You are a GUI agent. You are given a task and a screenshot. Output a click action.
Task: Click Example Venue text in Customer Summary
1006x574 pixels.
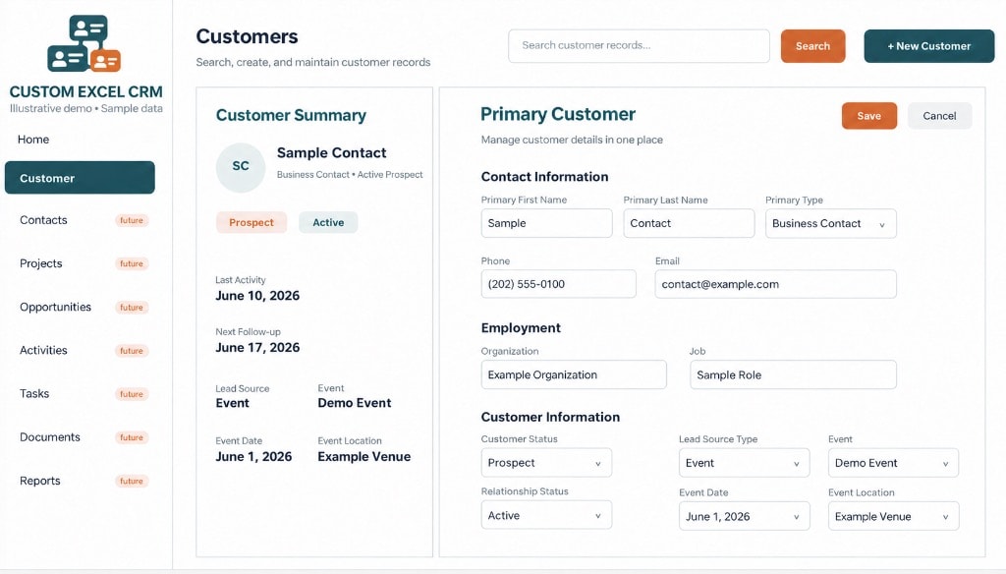tap(363, 456)
